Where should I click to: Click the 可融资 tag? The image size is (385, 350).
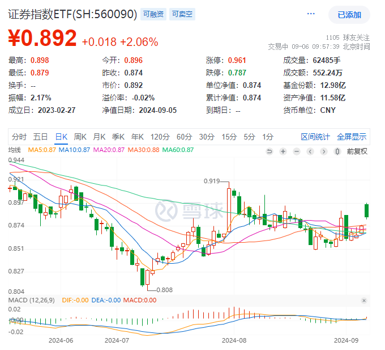tap(153, 14)
